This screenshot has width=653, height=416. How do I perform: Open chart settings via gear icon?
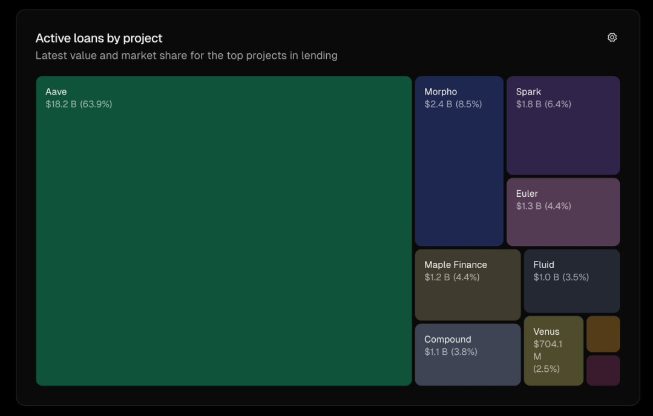pos(612,38)
